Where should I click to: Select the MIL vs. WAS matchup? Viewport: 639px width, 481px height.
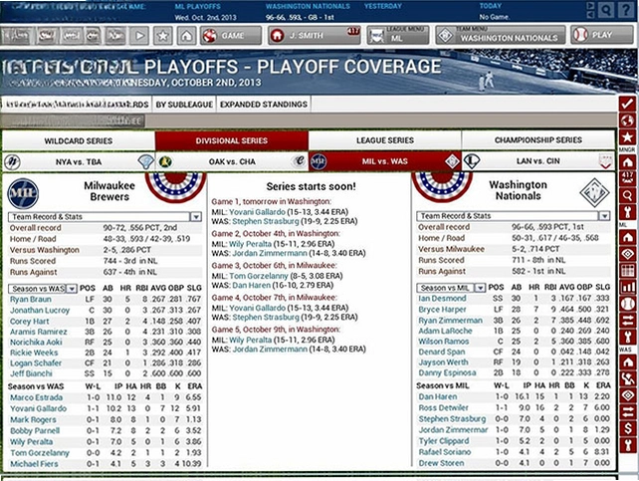click(385, 161)
